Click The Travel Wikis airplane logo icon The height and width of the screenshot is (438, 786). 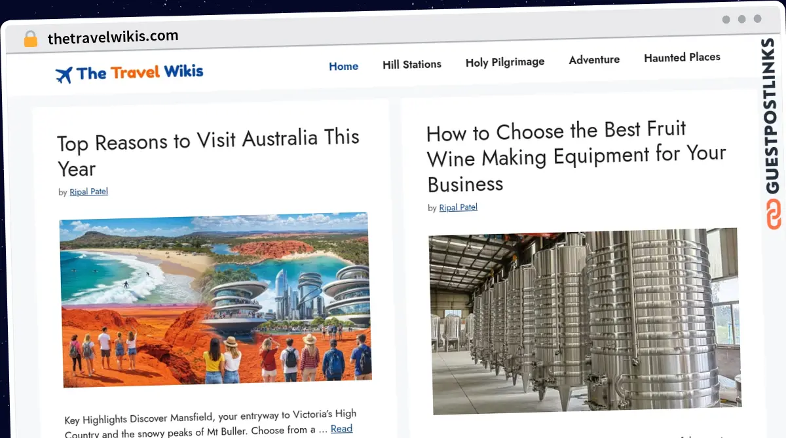(64, 75)
